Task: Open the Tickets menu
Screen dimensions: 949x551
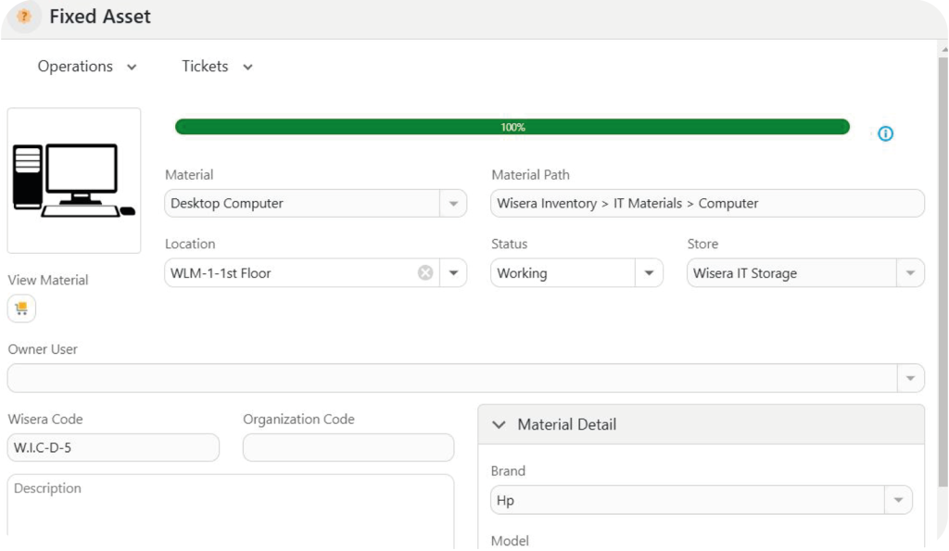Action: coord(217,67)
